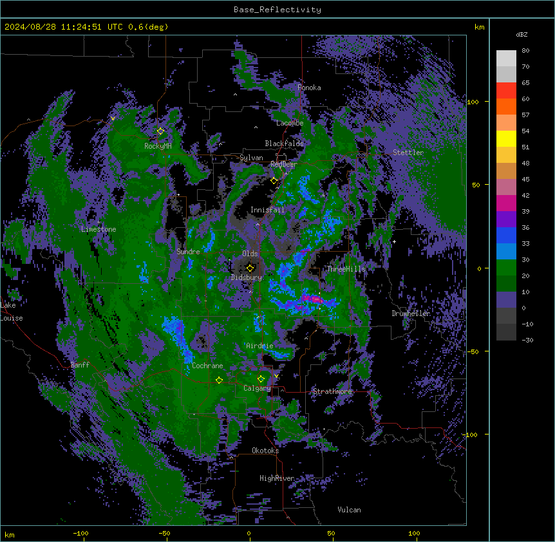Viewport: 555px width, 542px height.
Task: Click the Airdrie label
Action: [x=259, y=346]
